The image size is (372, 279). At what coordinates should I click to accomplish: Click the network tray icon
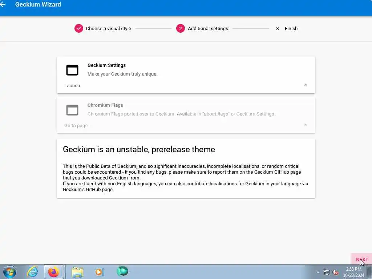point(327,272)
